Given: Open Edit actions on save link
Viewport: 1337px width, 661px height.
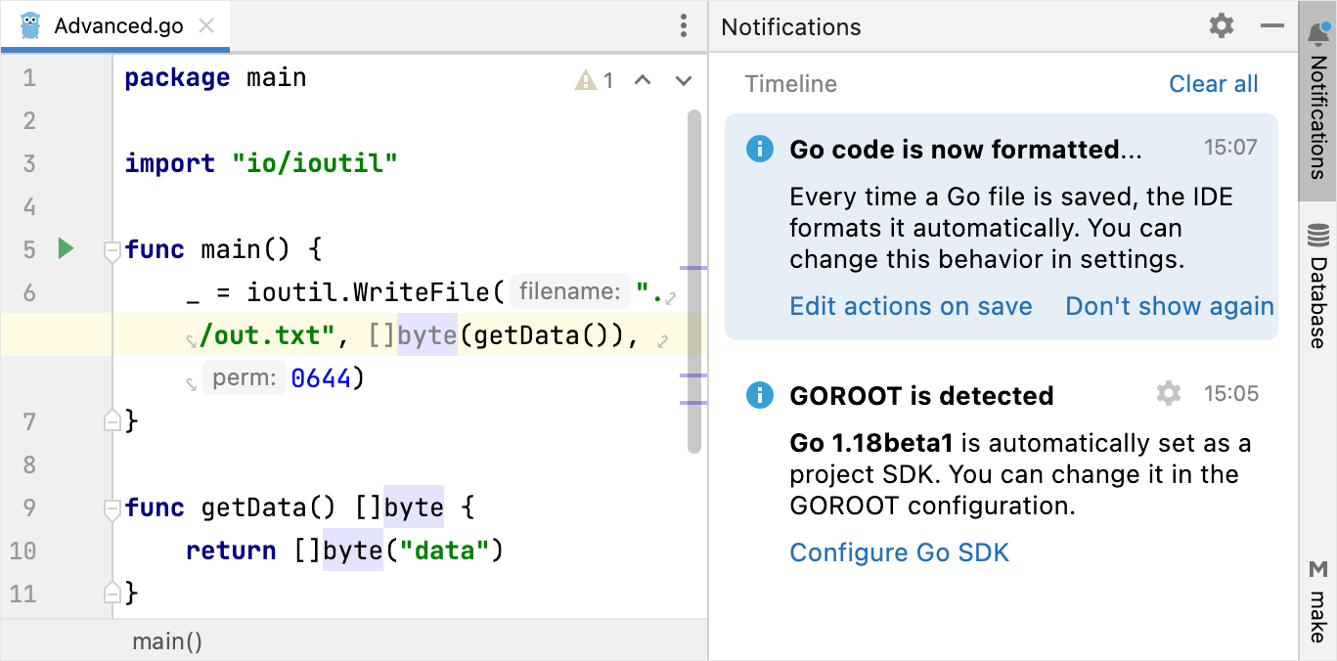Looking at the screenshot, I should pyautogui.click(x=911, y=306).
